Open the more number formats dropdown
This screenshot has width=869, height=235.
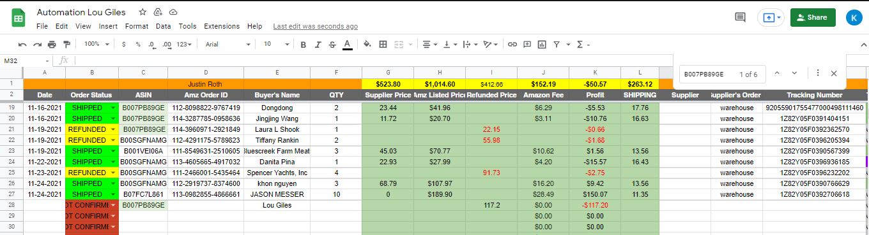pos(184,45)
